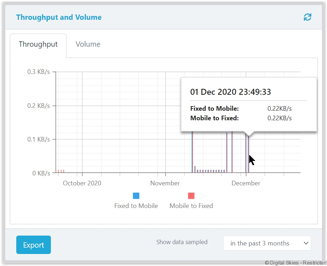The height and width of the screenshot is (266, 327).
Task: Switch to the Volume tab
Action: pyautogui.click(x=88, y=44)
